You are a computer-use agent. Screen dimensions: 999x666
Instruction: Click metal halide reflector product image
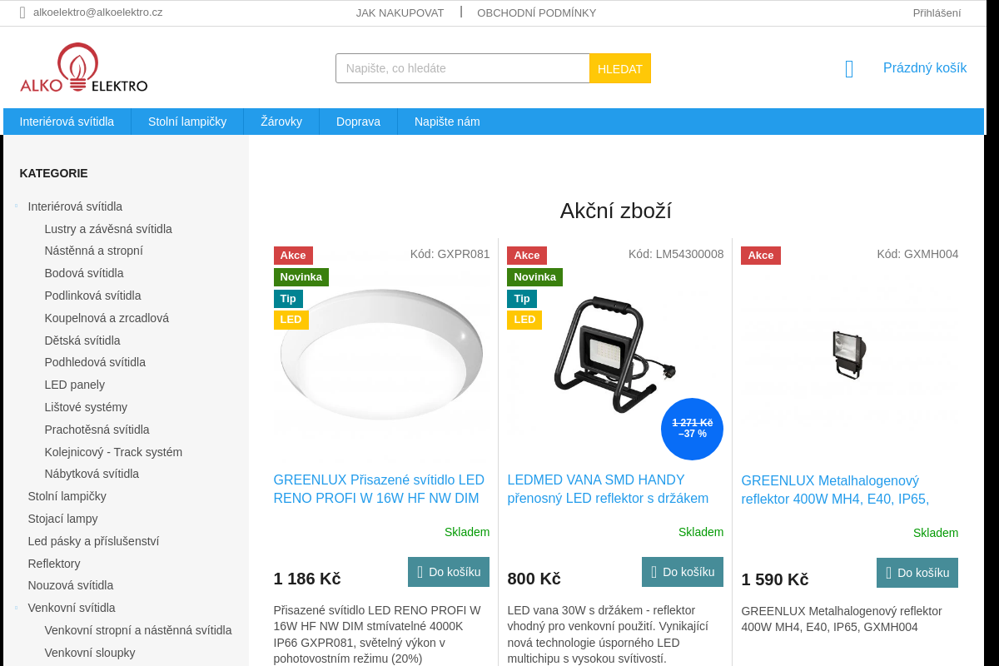pos(849,354)
